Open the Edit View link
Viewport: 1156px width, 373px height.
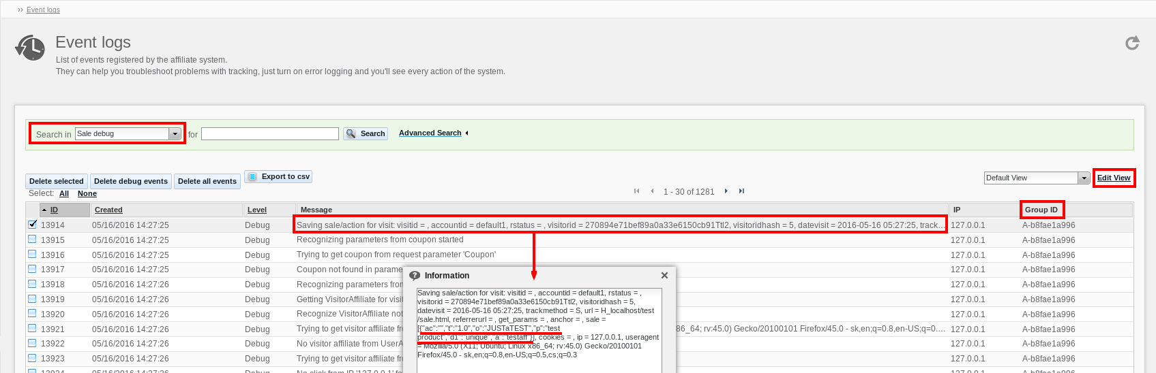pyautogui.click(x=1114, y=178)
